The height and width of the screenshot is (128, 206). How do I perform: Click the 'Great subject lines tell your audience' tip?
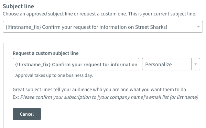pos(100,90)
